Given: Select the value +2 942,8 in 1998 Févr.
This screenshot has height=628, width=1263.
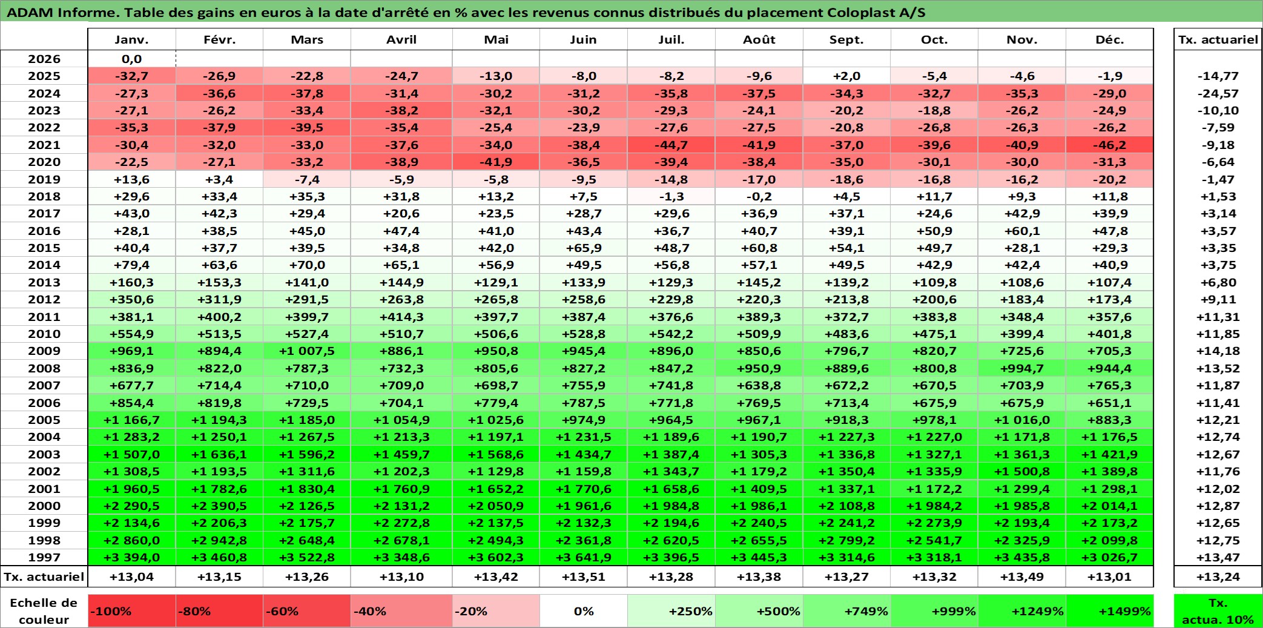Looking at the screenshot, I should pyautogui.click(x=219, y=540).
